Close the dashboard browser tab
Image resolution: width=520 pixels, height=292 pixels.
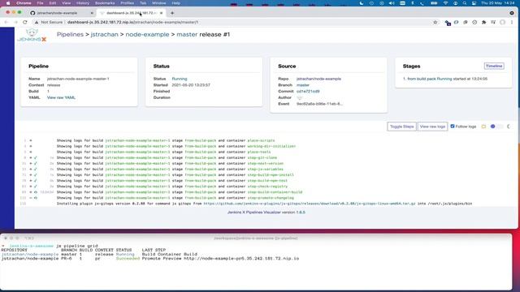pyautogui.click(x=161, y=13)
